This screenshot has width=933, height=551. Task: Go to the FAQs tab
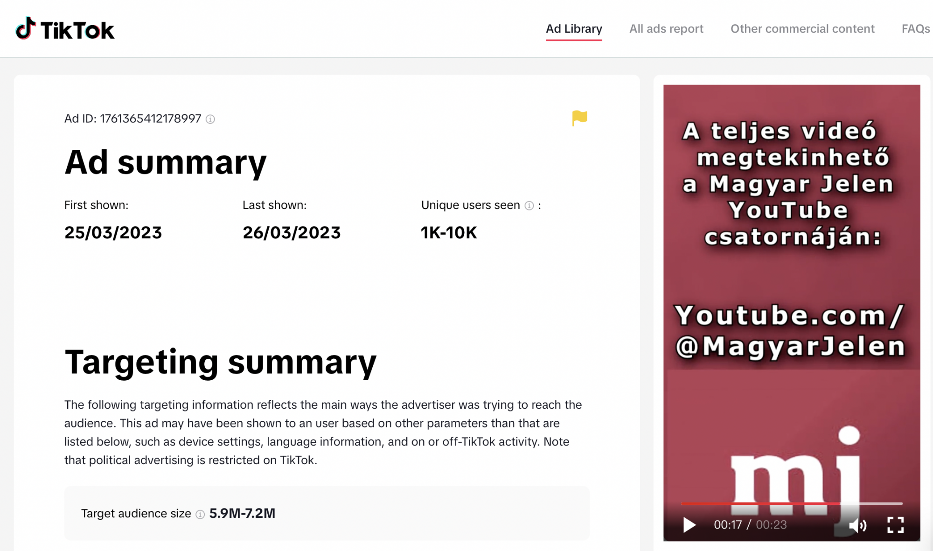(x=916, y=29)
